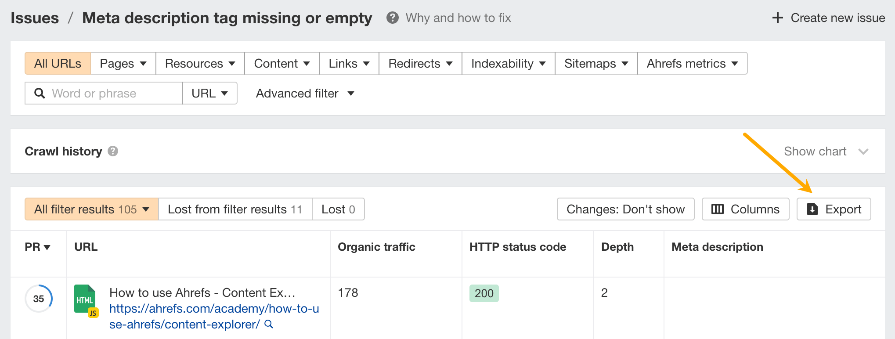895x339 pixels.
Task: Click the help question mark next to the issue title
Action: [392, 18]
